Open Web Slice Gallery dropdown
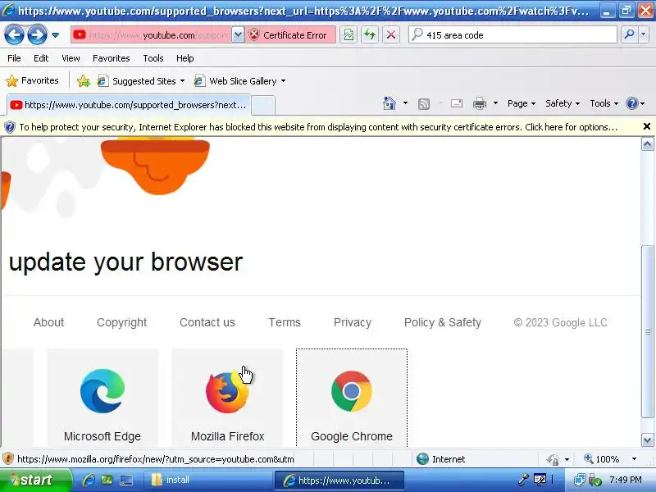Viewport: 656px width, 492px height. [x=239, y=80]
